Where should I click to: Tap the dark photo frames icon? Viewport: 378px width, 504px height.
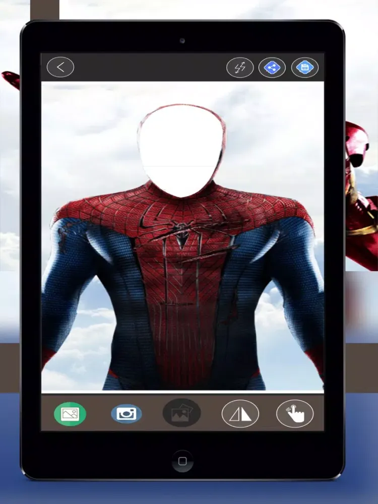click(181, 413)
